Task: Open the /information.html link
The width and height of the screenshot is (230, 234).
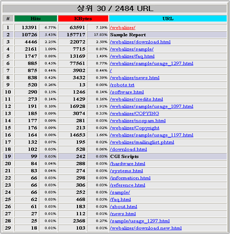Action: pos(130,178)
